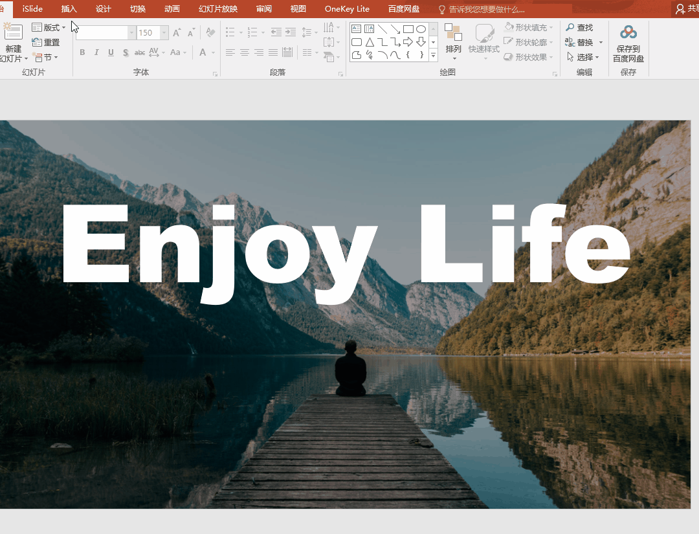Viewport: 699px width, 534px height.
Task: Open the font size 150 dropdown
Action: (x=164, y=32)
